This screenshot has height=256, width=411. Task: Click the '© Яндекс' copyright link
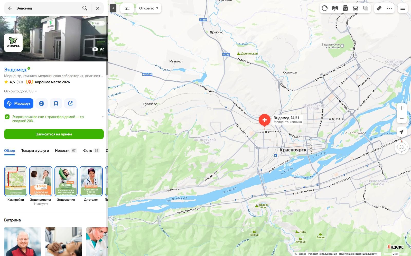click(x=300, y=254)
